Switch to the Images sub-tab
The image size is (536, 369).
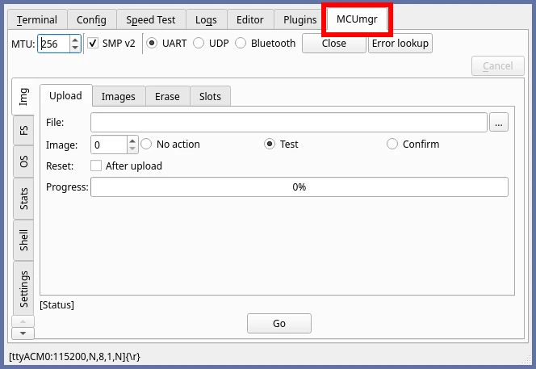119,97
